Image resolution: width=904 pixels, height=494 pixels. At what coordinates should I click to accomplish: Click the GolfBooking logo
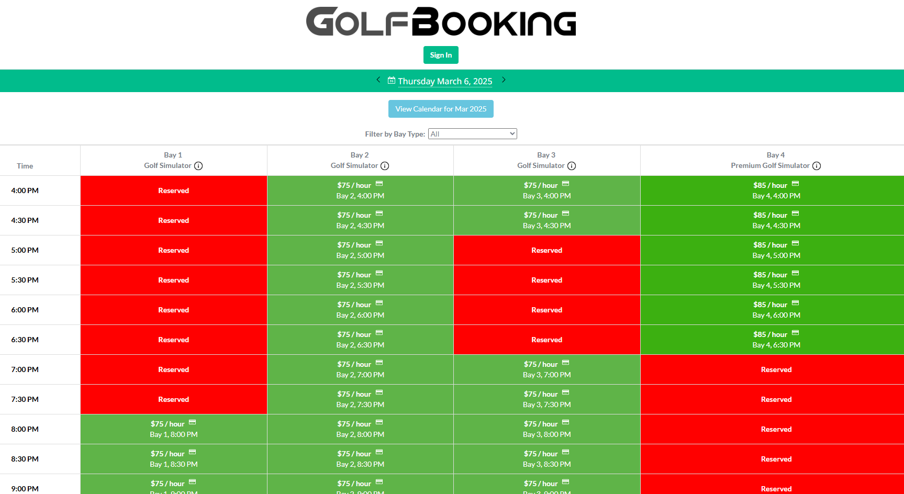tap(441, 22)
